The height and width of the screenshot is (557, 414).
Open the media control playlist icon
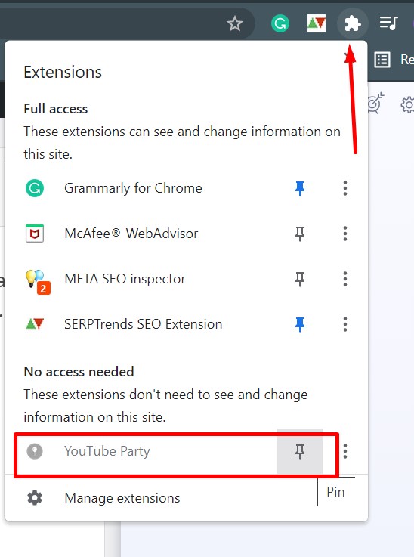[389, 23]
